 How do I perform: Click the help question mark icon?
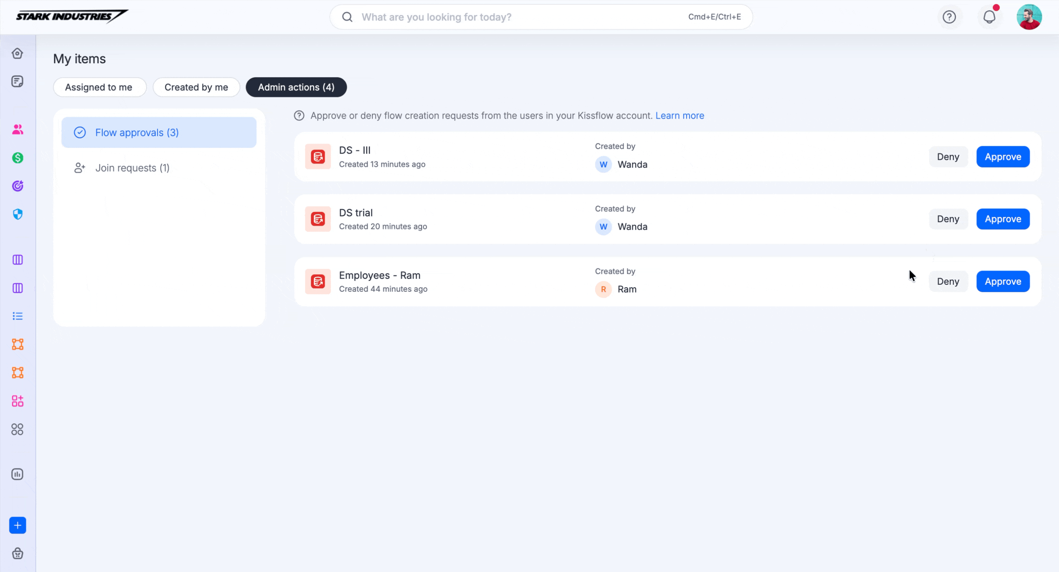[x=949, y=17]
